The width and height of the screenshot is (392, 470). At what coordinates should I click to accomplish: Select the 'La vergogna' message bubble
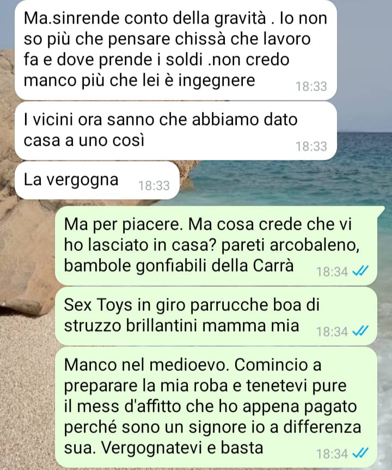click(97, 180)
